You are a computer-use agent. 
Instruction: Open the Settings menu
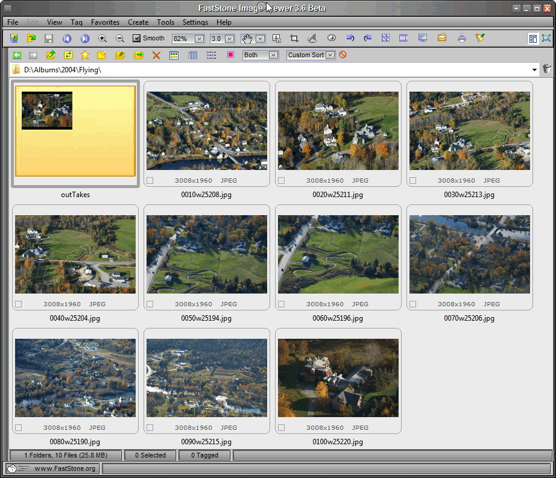pyautogui.click(x=195, y=22)
